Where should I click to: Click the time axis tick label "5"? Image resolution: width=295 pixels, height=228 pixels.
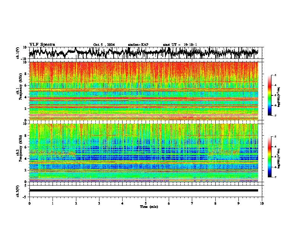pyautogui.click(x=146, y=203)
